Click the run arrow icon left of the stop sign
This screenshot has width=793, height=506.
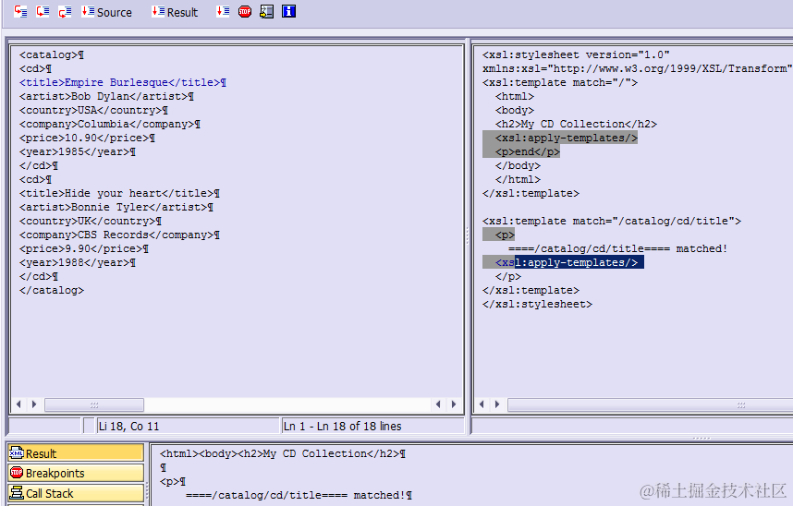pyautogui.click(x=223, y=12)
